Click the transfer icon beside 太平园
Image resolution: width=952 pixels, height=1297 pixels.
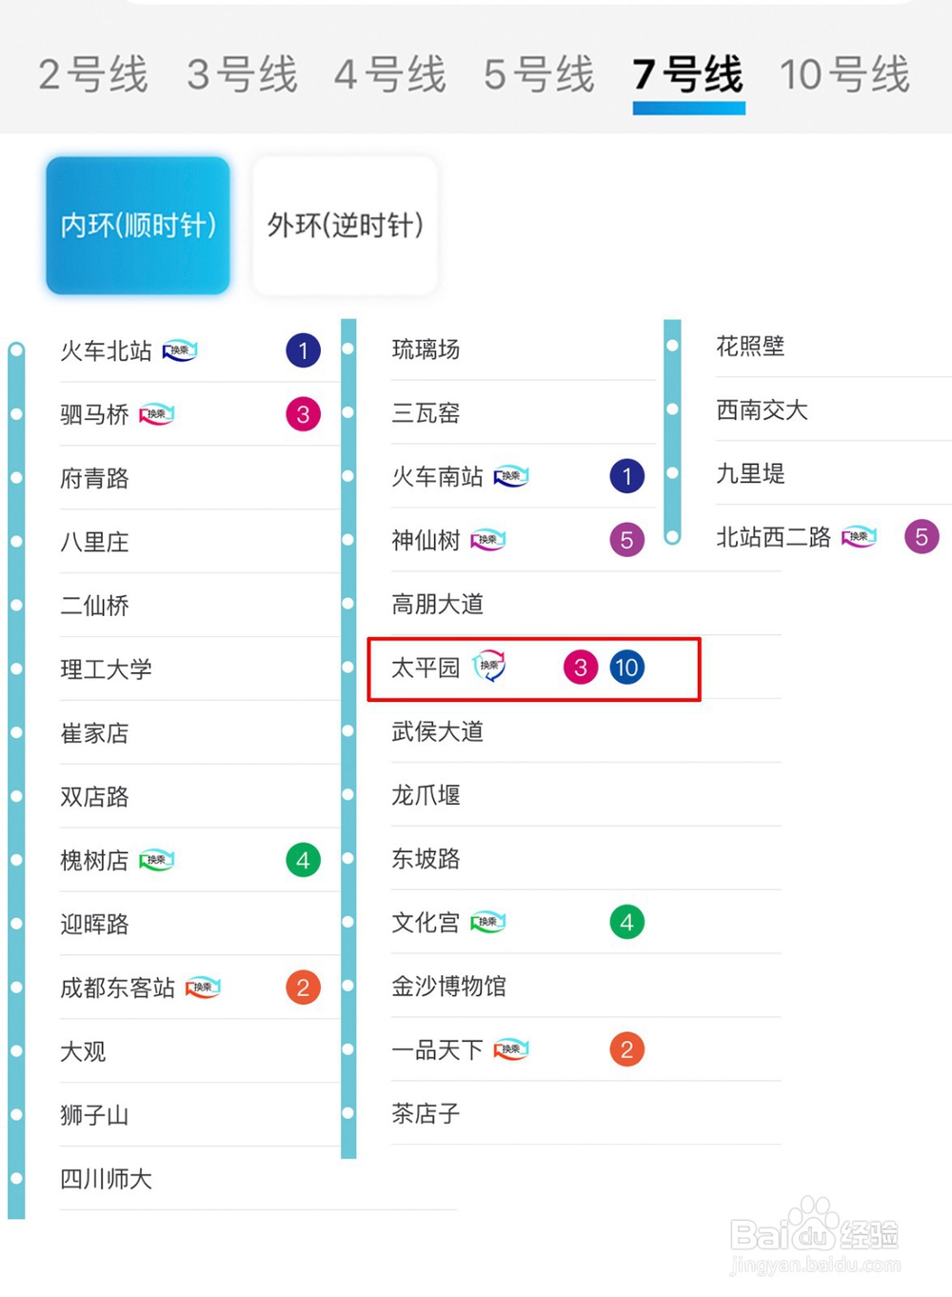coord(489,666)
